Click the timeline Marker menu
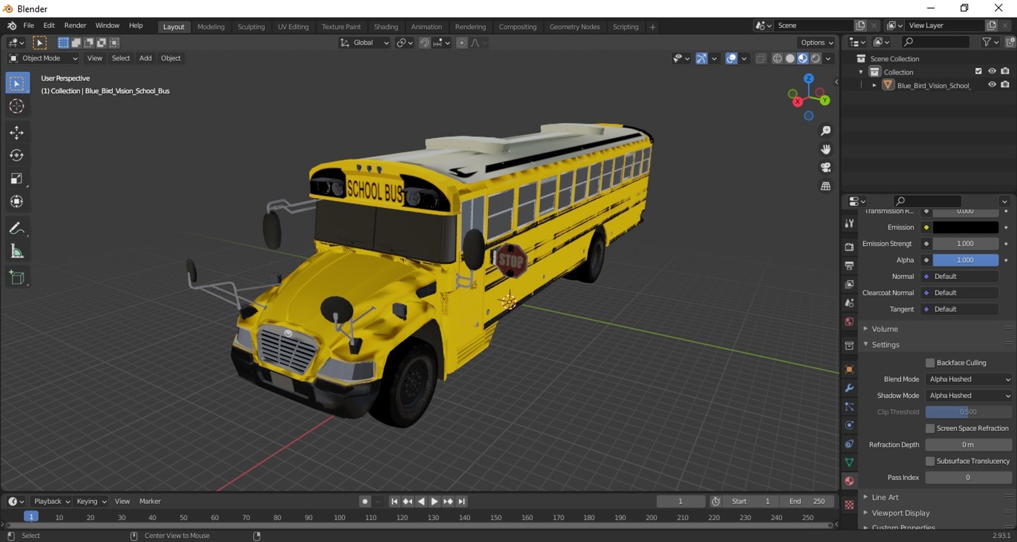 click(150, 501)
